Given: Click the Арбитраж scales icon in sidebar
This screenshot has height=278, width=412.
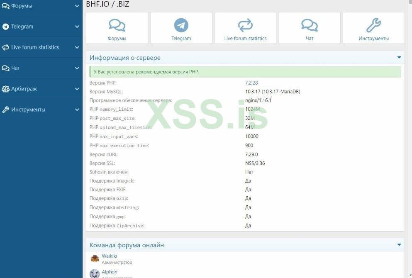Looking at the screenshot, I should point(5,89).
